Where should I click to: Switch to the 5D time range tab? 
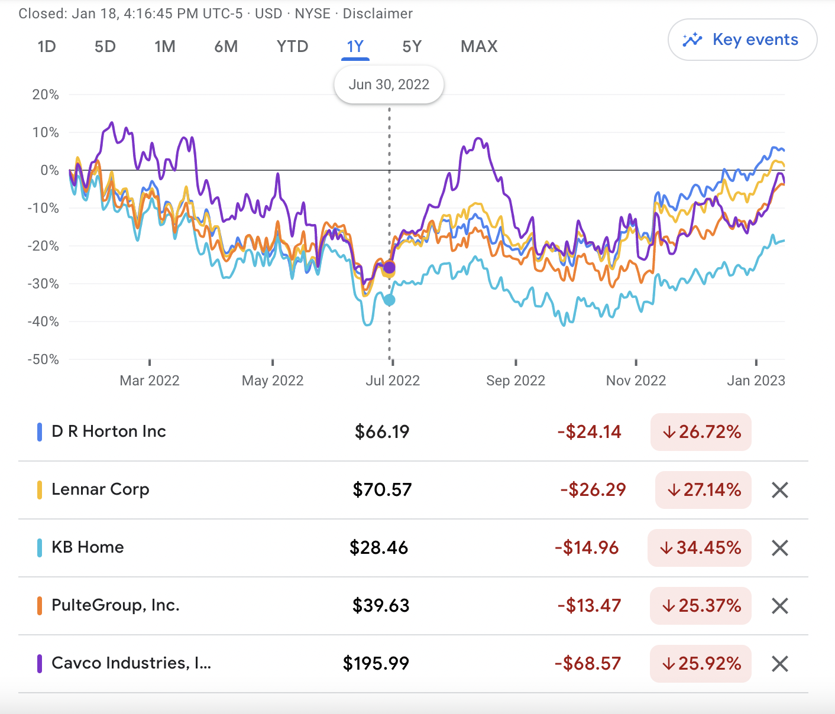click(x=105, y=47)
